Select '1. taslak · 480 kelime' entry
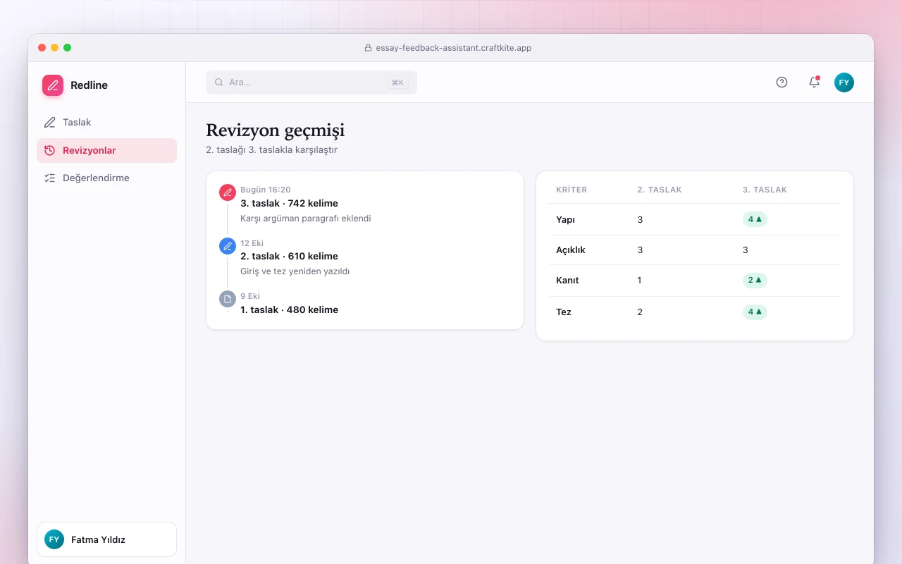 click(289, 309)
